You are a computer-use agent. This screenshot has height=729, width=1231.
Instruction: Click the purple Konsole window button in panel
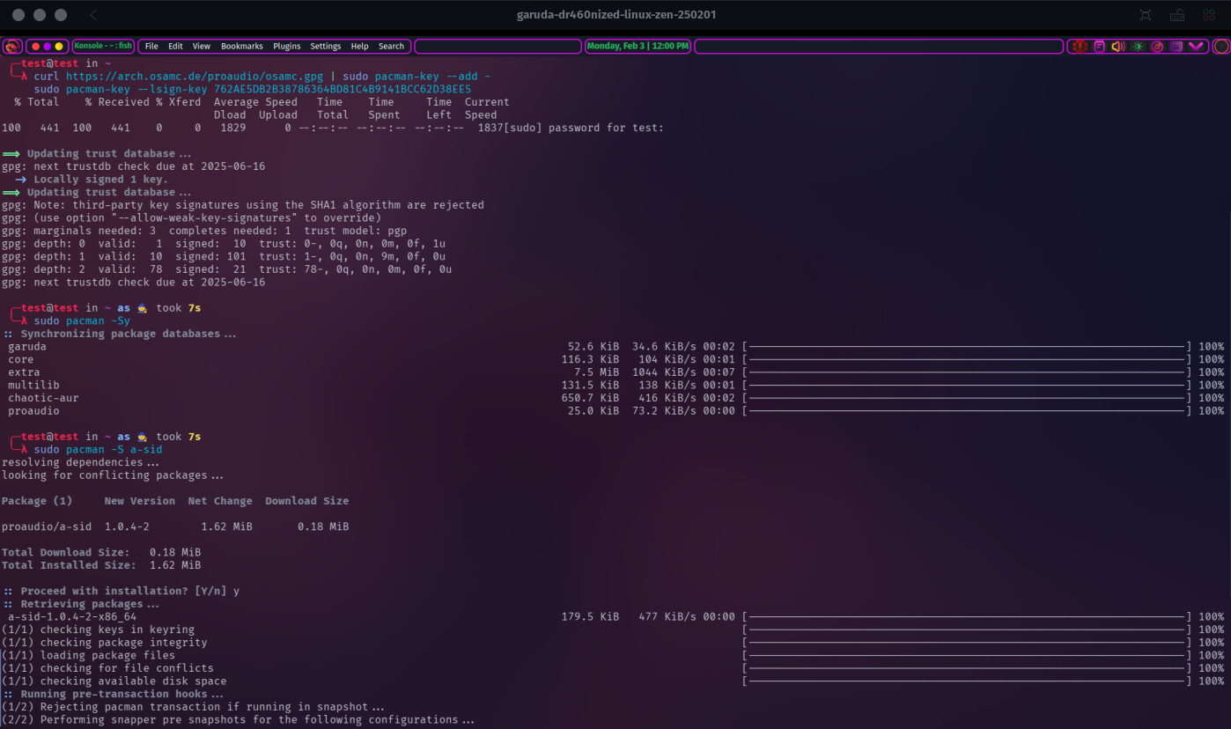48,47
